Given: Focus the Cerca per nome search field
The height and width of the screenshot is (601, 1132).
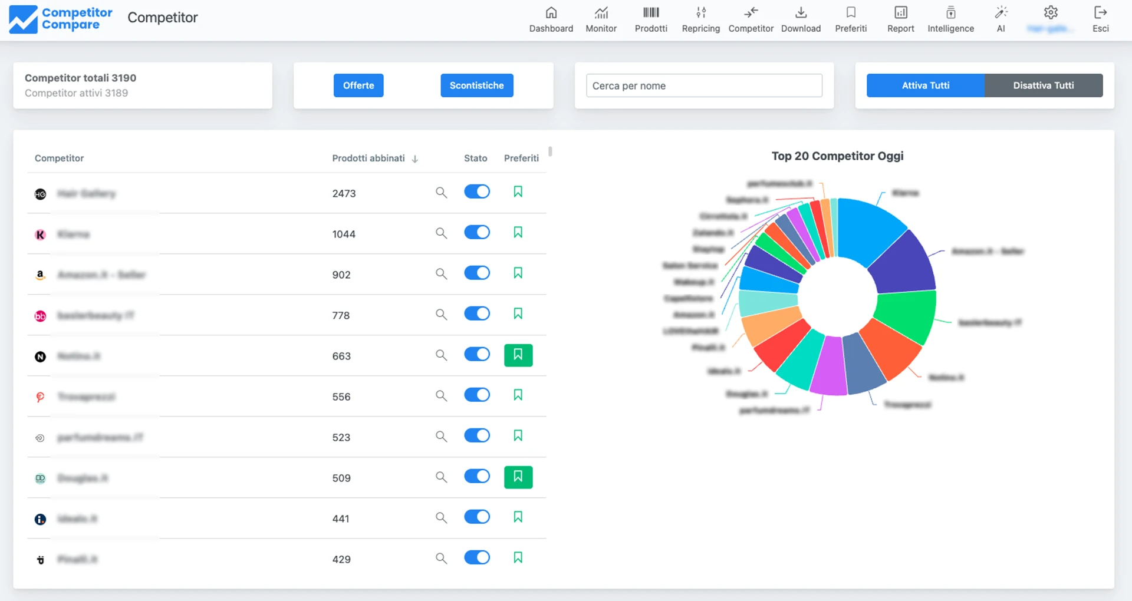Looking at the screenshot, I should [x=704, y=85].
